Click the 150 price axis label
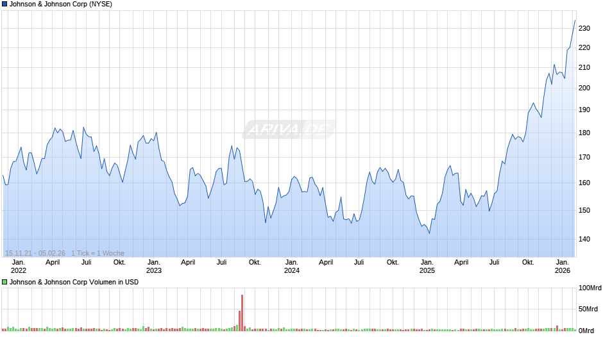The height and width of the screenshot is (337, 603). 584,210
